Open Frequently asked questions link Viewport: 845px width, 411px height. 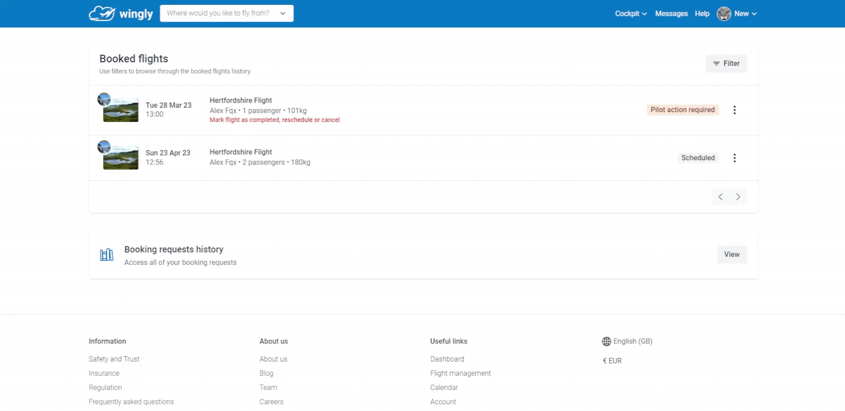click(x=131, y=402)
